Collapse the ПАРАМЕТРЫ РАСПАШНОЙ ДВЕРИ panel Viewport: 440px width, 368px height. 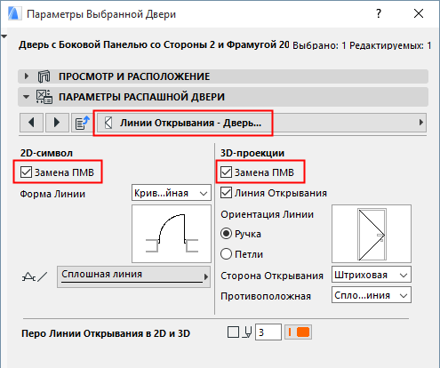coord(27,97)
